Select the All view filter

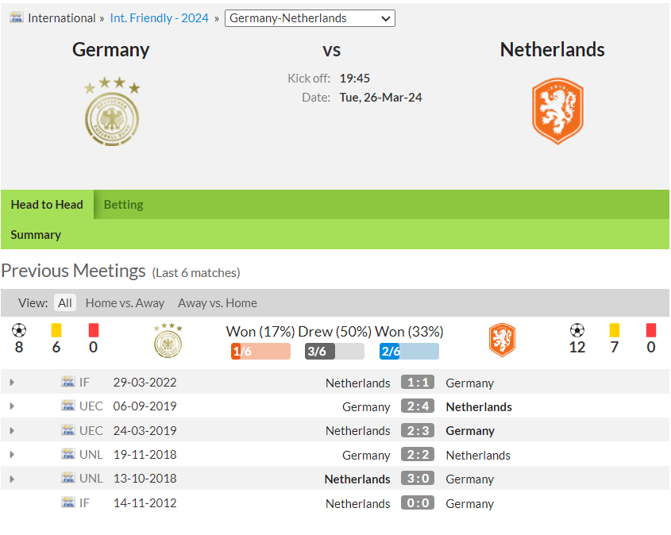pyautogui.click(x=65, y=302)
